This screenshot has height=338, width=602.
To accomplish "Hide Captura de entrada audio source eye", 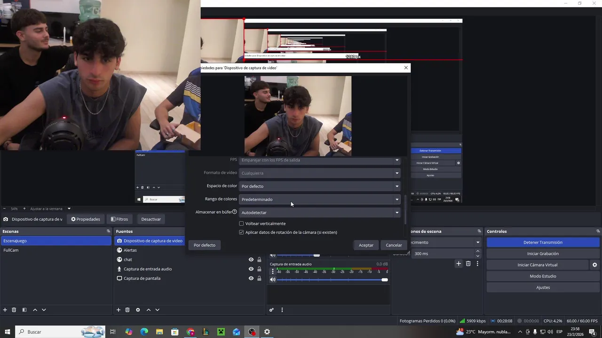I will coord(251,269).
